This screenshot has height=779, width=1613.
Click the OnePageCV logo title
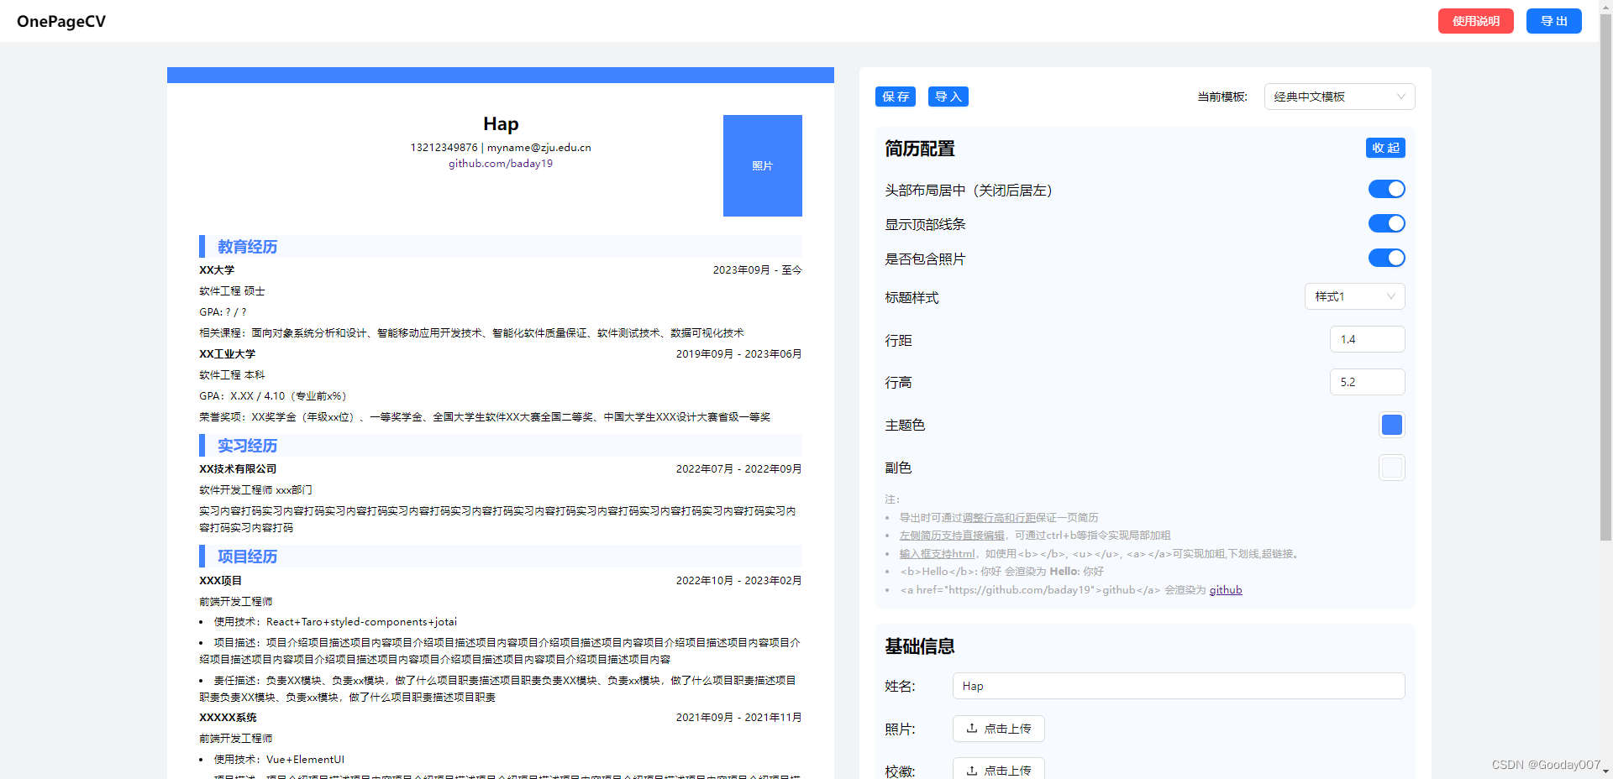pos(61,21)
